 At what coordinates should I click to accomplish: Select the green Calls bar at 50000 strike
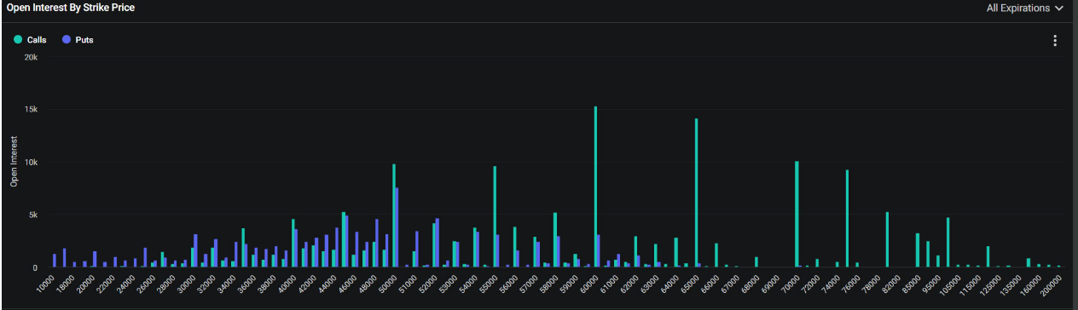tap(393, 215)
